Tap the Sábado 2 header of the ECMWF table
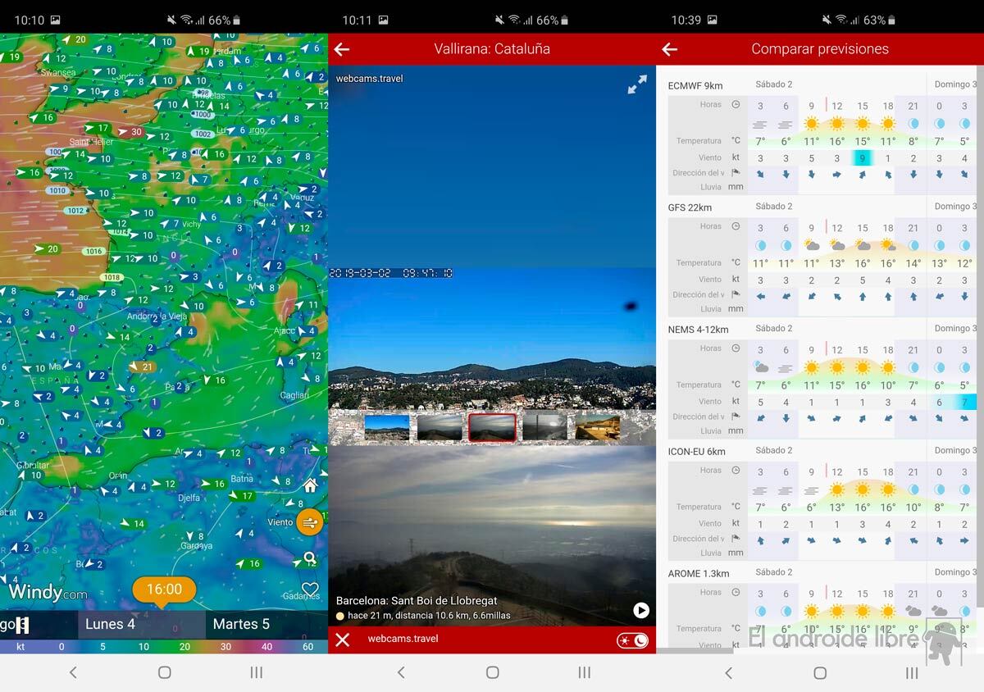The height and width of the screenshot is (692, 984). (774, 84)
